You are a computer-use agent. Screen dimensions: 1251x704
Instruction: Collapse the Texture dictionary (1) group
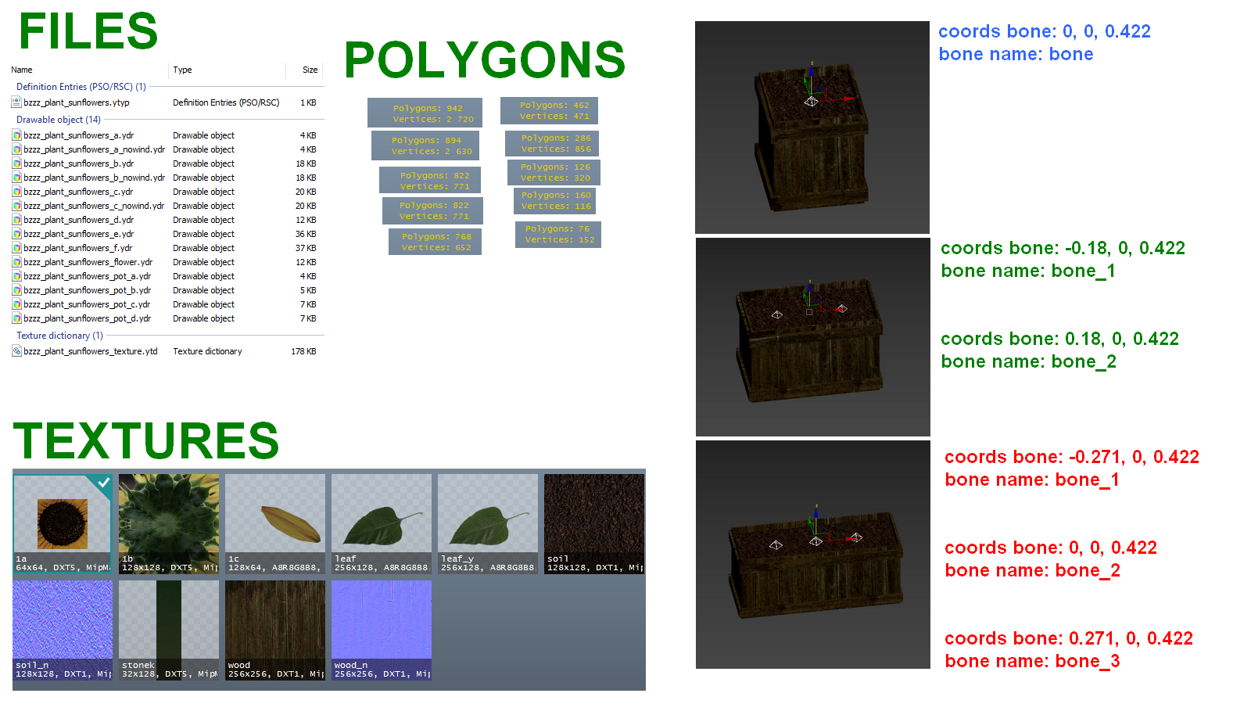59,336
